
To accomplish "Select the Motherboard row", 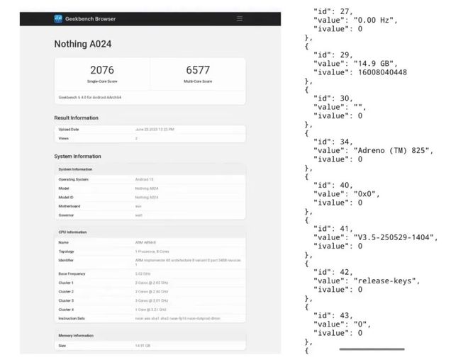I will [x=150, y=206].
